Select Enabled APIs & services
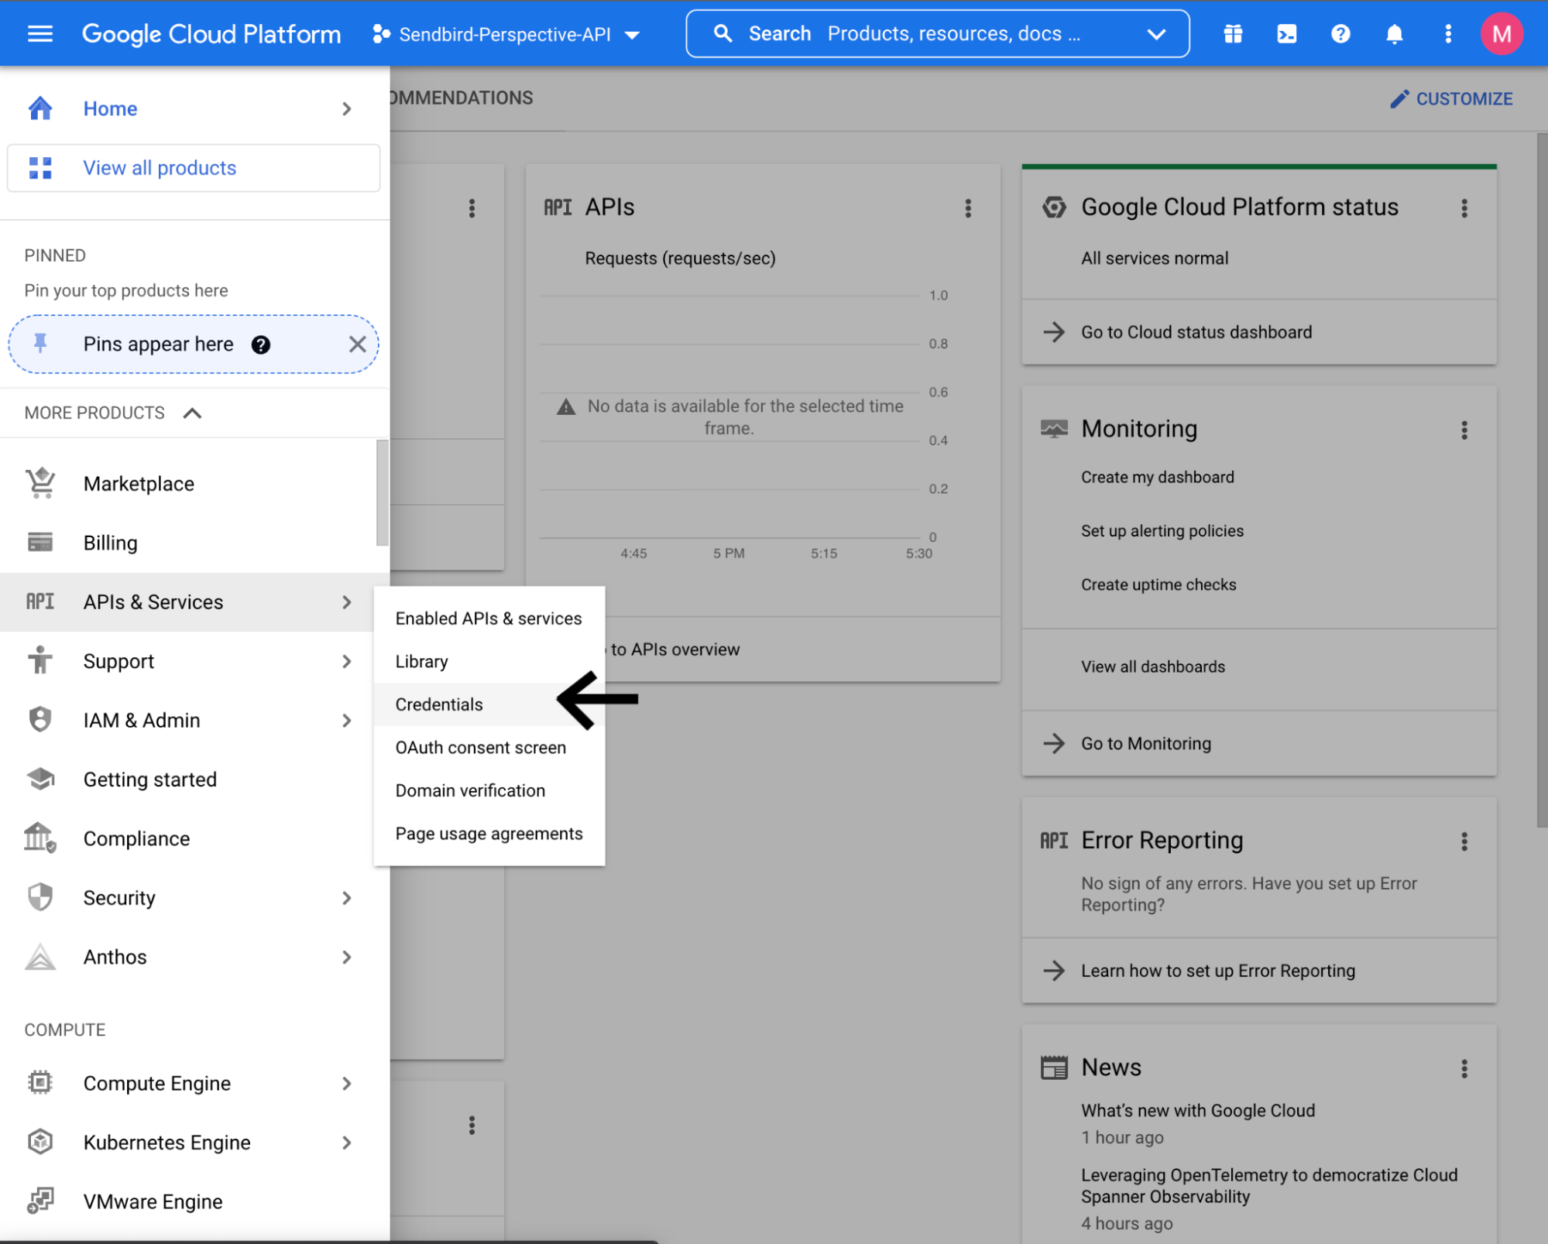The height and width of the screenshot is (1244, 1548). (x=489, y=619)
